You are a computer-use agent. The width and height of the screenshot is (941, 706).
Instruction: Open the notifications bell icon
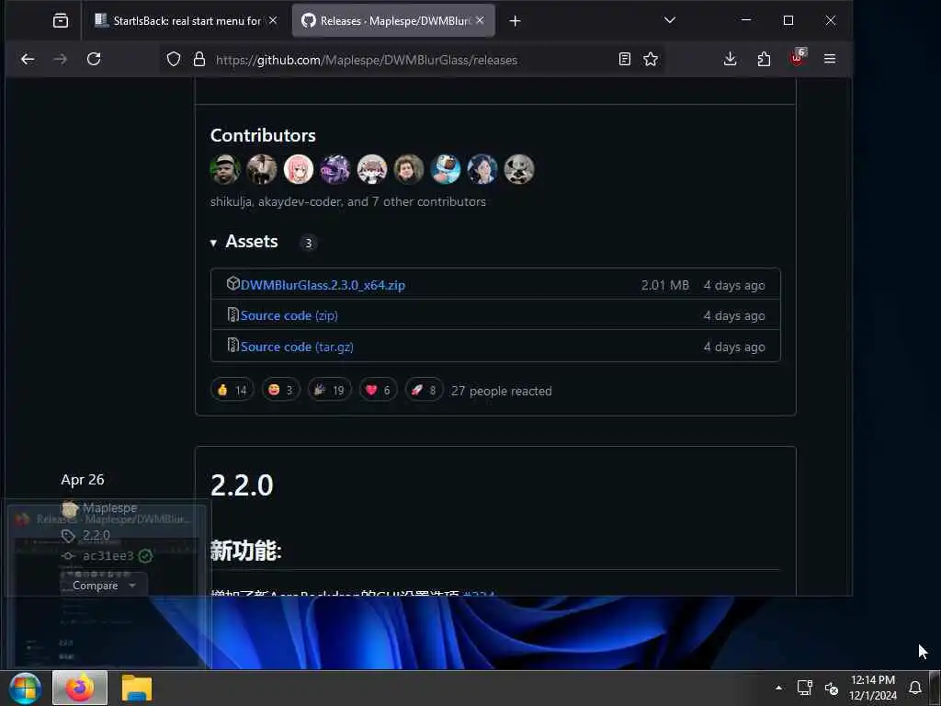pyautogui.click(x=915, y=688)
